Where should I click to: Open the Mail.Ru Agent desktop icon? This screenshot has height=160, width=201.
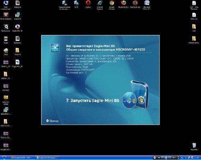tap(135, 4)
